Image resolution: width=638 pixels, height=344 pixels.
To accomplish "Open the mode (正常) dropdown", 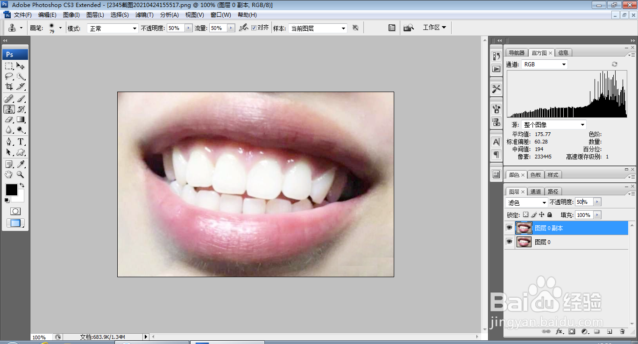I will click(113, 29).
